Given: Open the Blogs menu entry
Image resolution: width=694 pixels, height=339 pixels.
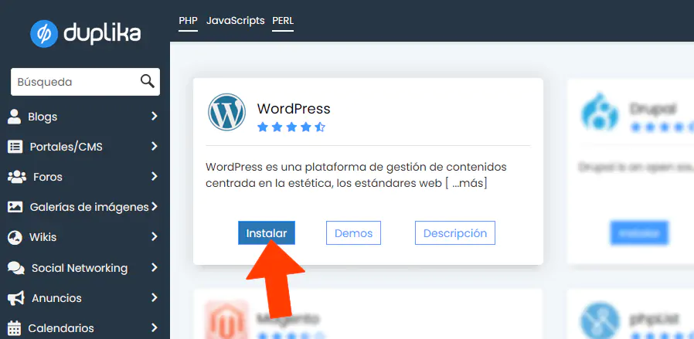Looking at the screenshot, I should point(43,117).
